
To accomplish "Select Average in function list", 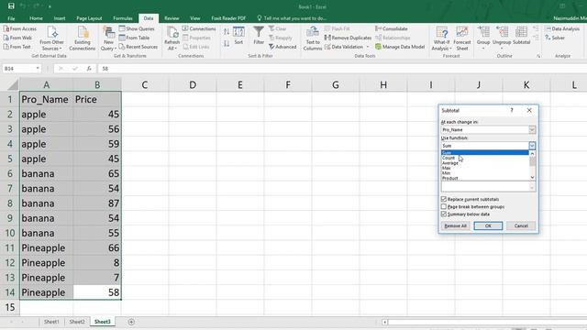I will 485,163.
